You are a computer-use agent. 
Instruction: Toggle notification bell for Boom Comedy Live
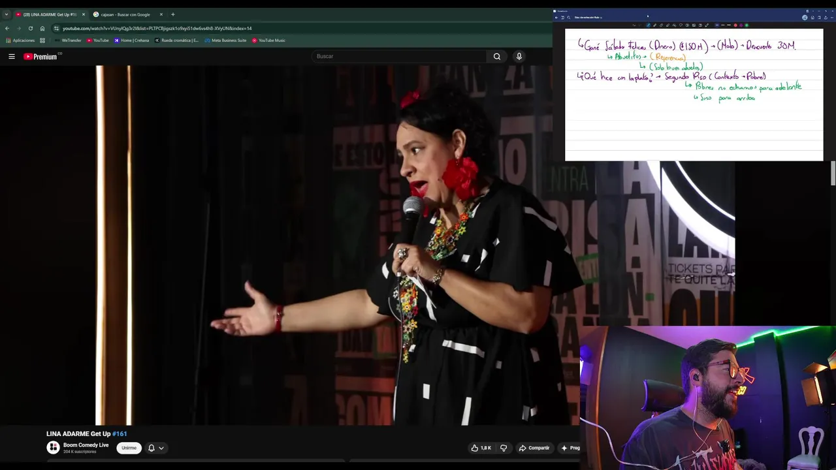click(x=152, y=448)
